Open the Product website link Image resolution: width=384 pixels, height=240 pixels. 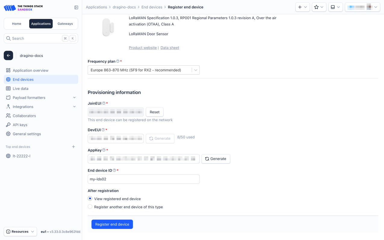143,48
